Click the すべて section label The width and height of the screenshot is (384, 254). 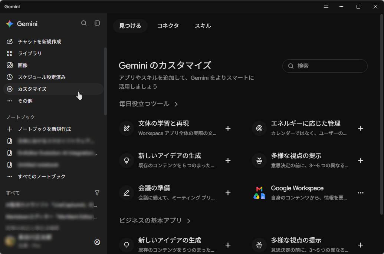pyautogui.click(x=13, y=193)
